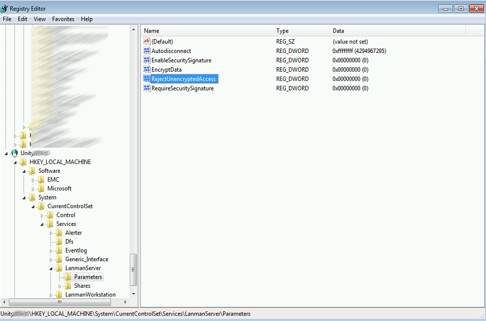Image resolution: width=486 pixels, height=321 pixels.
Task: Click the Registry Editor title bar icon
Action: [4, 9]
